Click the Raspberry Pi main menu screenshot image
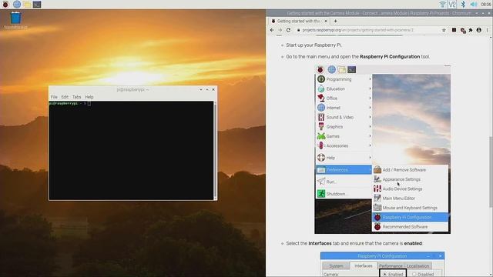This screenshot has height=277, width=493. (382, 149)
